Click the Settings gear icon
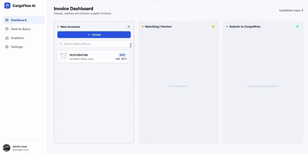The height and width of the screenshot is (154, 308). (7, 47)
